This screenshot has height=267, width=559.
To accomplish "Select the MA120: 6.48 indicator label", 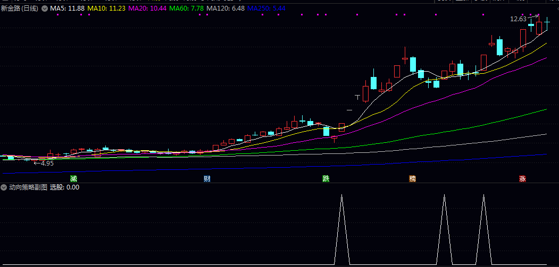I will 226,8.
